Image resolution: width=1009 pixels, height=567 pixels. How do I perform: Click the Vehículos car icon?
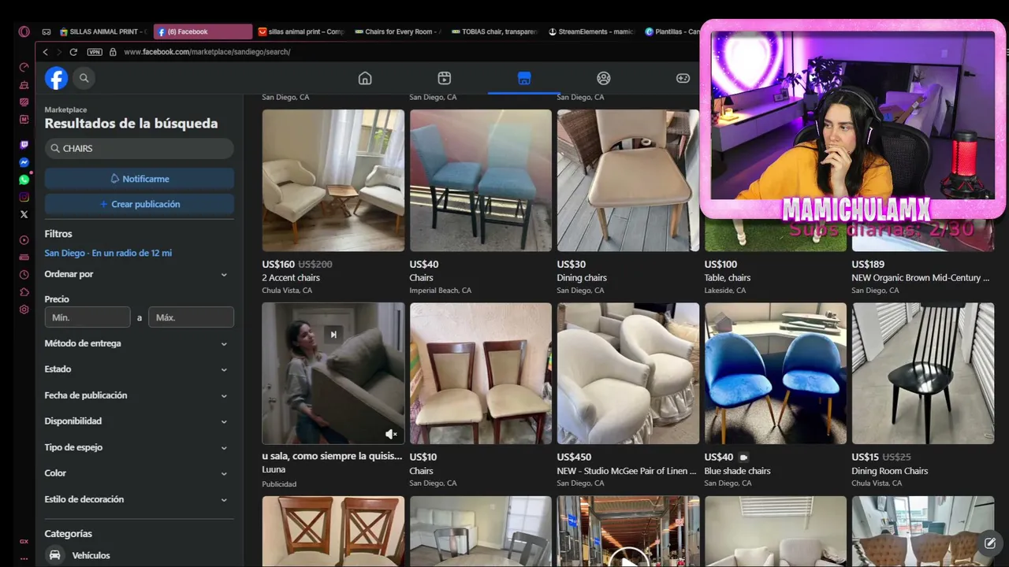pos(55,555)
